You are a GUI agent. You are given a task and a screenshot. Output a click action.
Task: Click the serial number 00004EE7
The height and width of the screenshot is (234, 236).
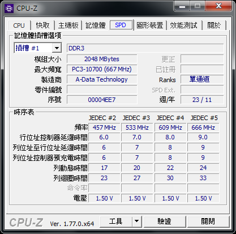[x=102, y=100]
